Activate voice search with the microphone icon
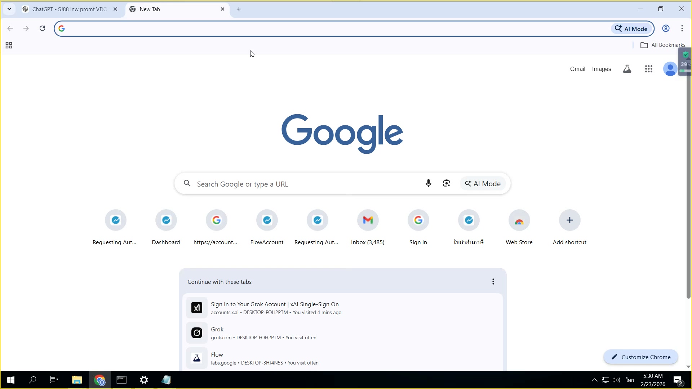Image resolution: width=692 pixels, height=389 pixels. [429, 183]
